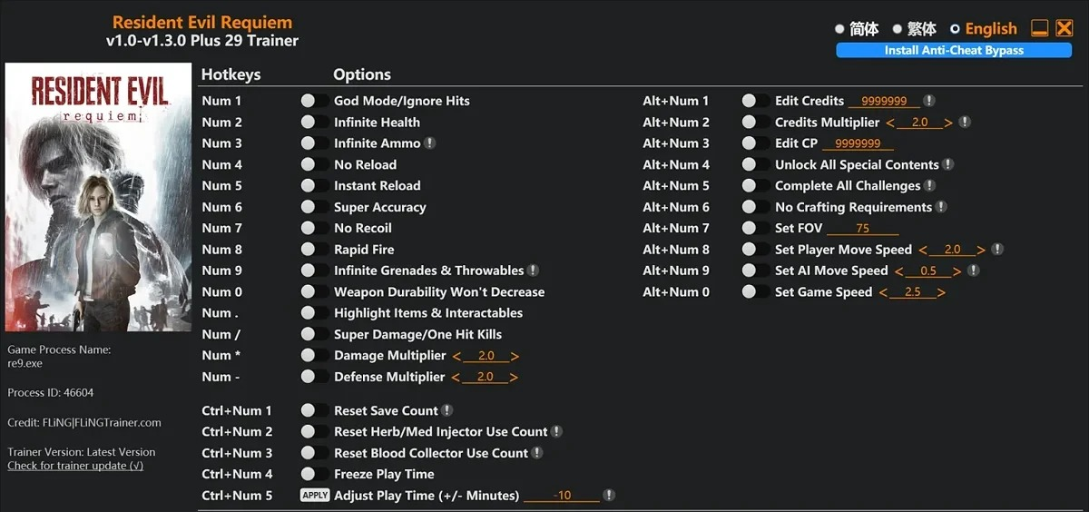Viewport: 1089px width, 512px height.
Task: Click the Set FOV value field
Action: coord(862,229)
